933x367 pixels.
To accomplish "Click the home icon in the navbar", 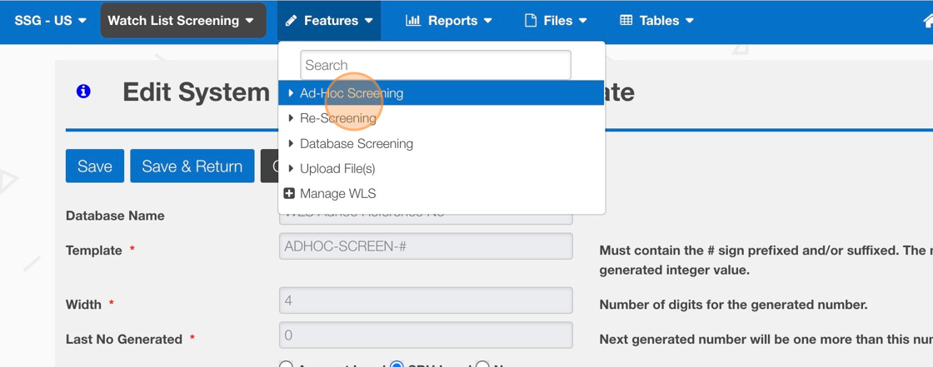I will (928, 21).
